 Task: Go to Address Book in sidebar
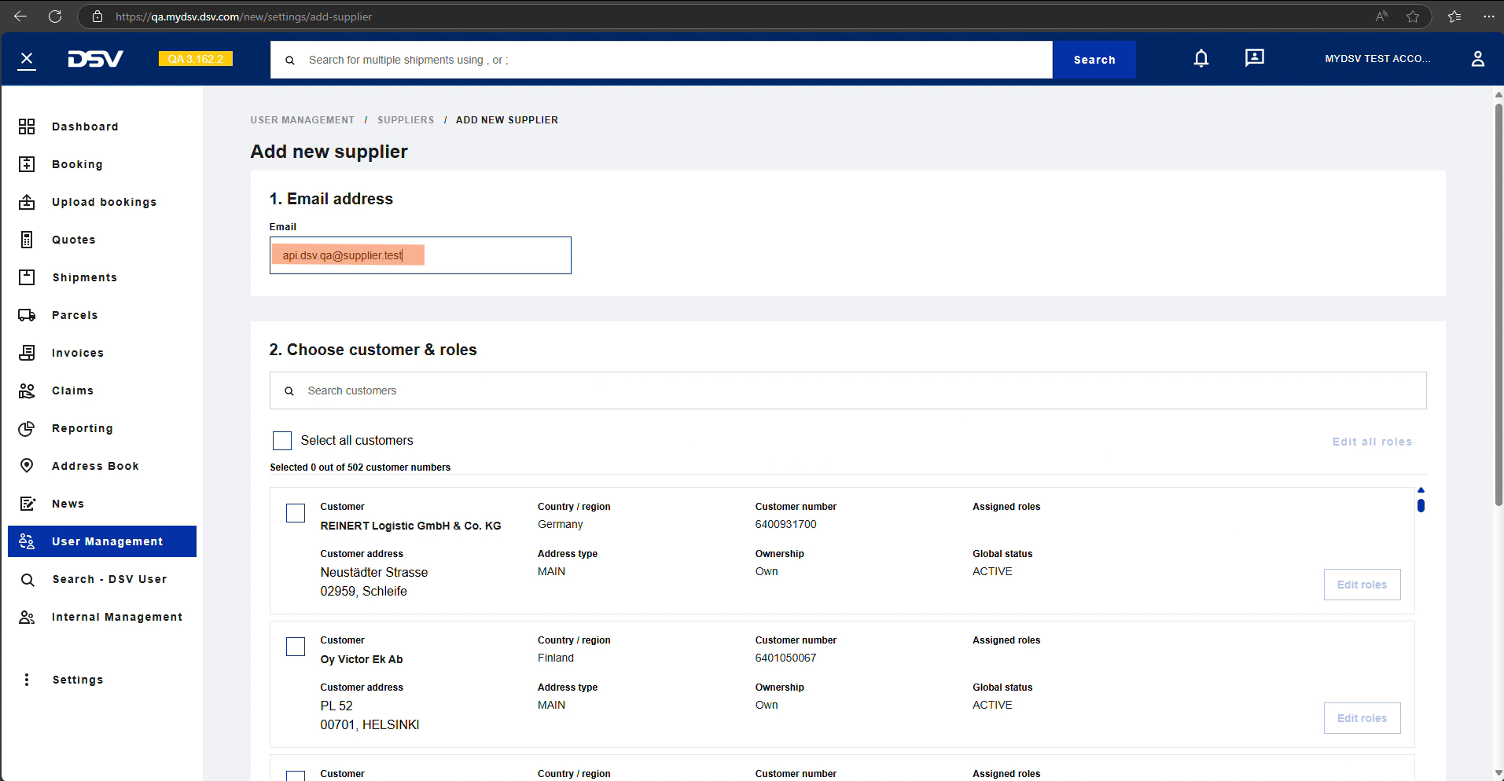tap(95, 466)
